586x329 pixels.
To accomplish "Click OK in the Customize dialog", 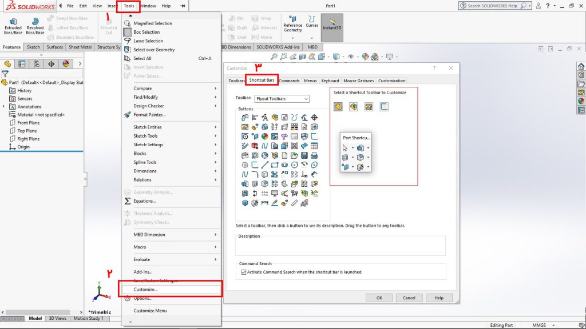I will (x=379, y=298).
